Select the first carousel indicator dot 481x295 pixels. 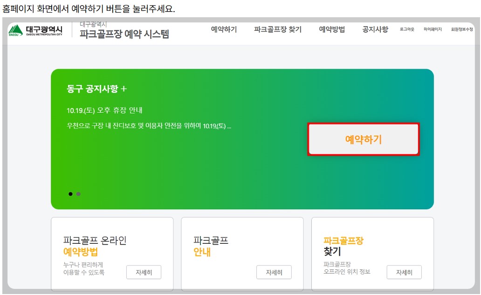coord(71,193)
